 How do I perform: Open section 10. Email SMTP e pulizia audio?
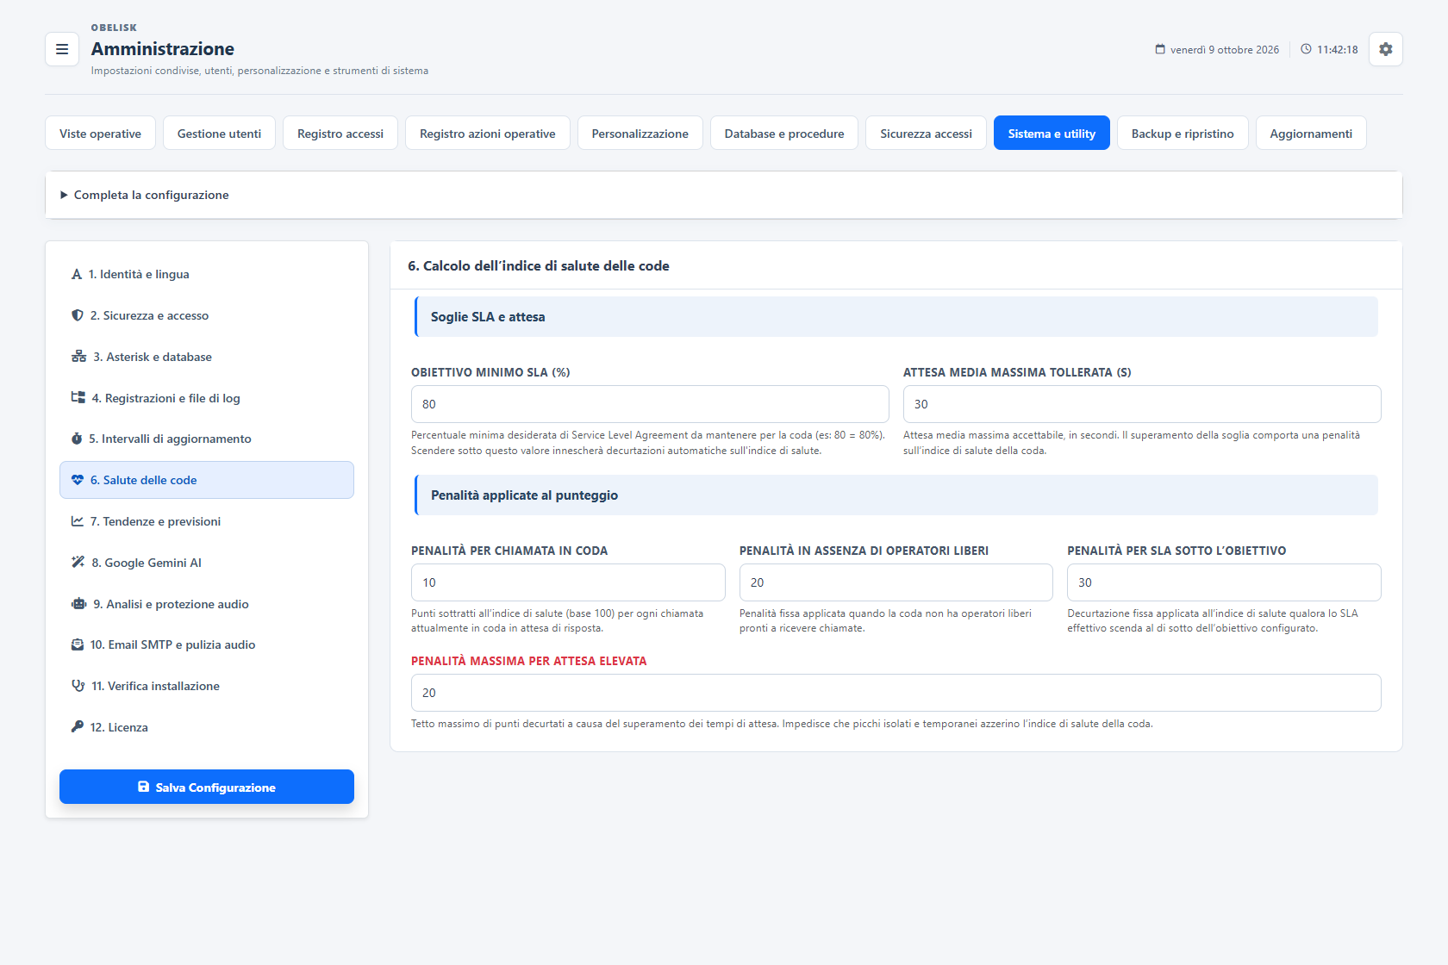[x=207, y=644]
